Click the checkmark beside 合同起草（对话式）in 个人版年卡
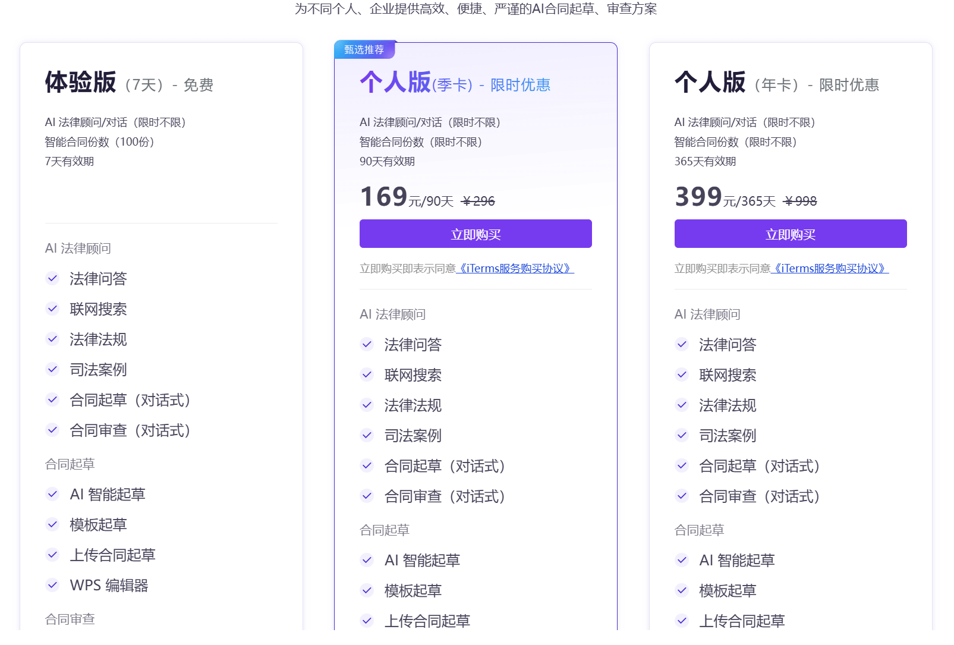This screenshot has width=954, height=645. (x=682, y=466)
